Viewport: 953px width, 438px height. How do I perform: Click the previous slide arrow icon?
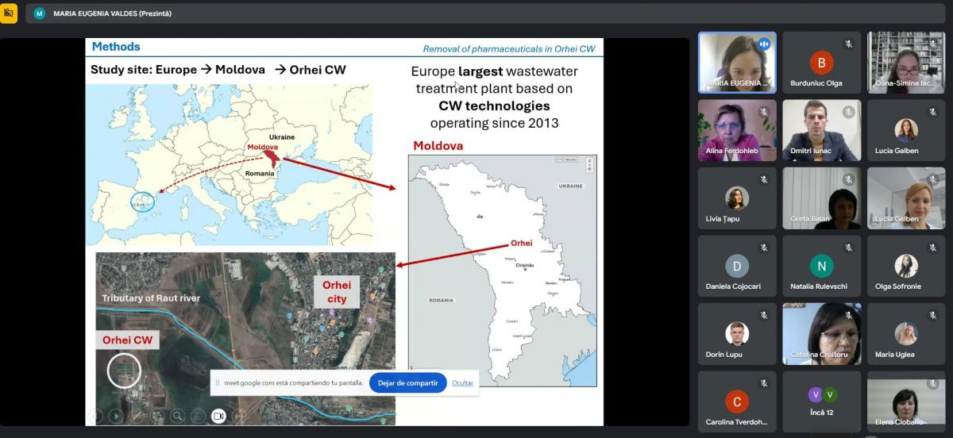[x=95, y=415]
